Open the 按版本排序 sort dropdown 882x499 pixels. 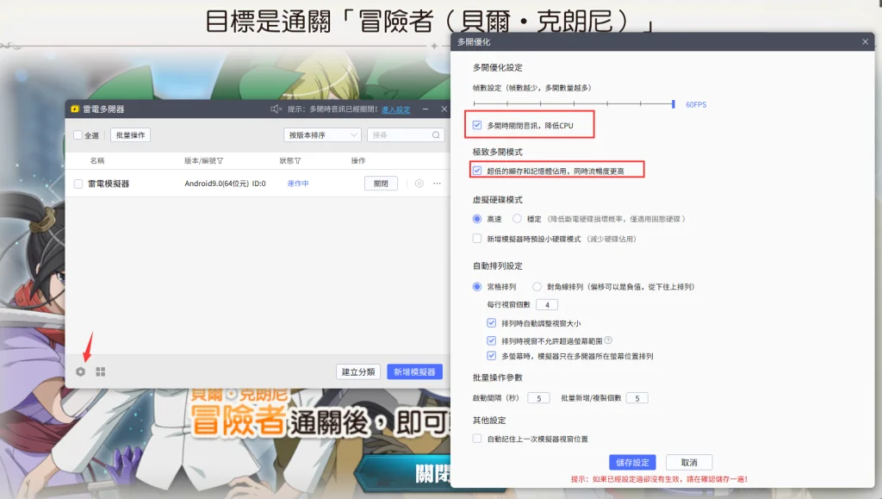[x=322, y=135]
